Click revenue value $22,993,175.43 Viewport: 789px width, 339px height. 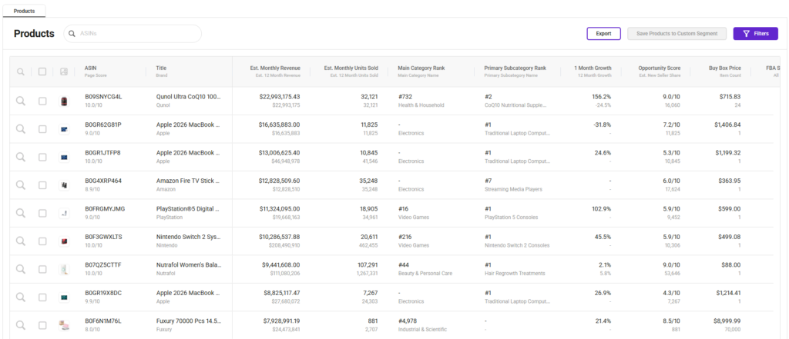click(280, 97)
